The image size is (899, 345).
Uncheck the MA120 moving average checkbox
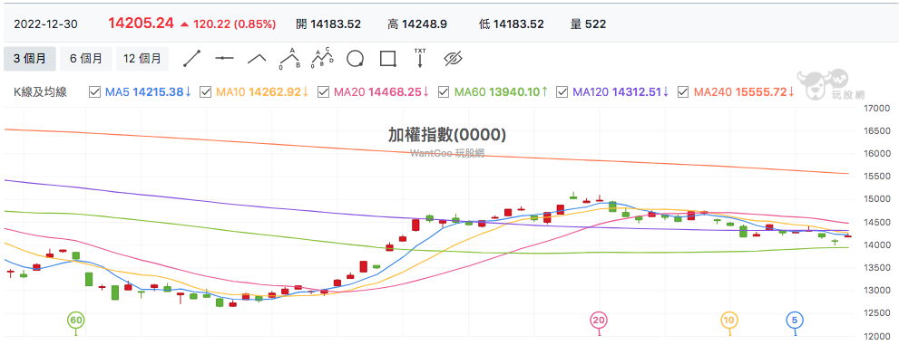click(562, 91)
